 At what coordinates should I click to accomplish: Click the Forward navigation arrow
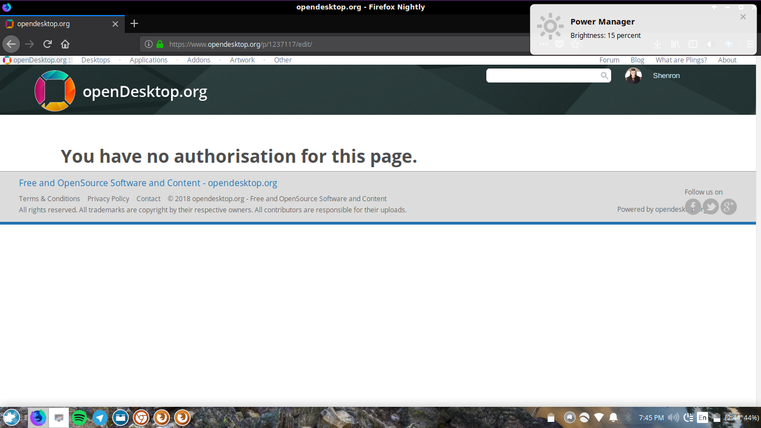30,44
